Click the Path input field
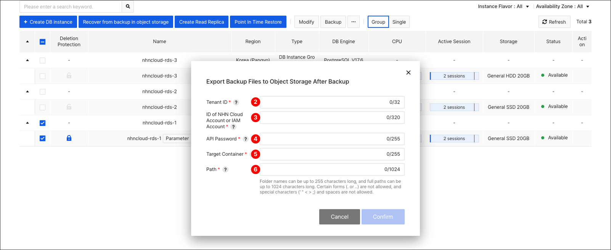 click(x=332, y=169)
